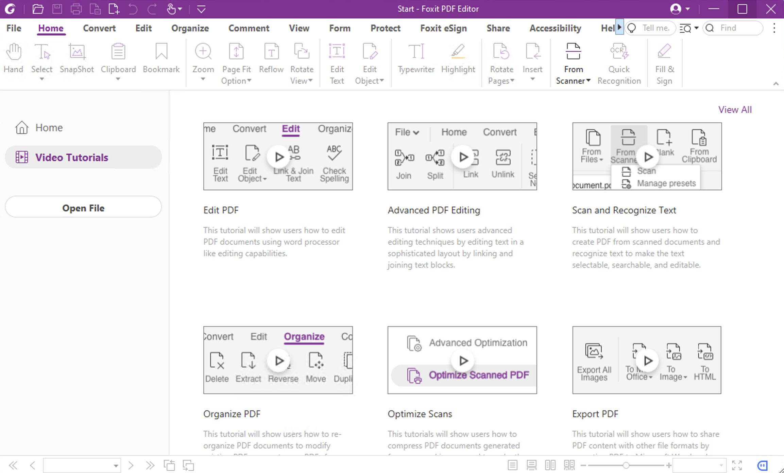Click the zoom out minus button
This screenshot has height=473, width=784.
pyautogui.click(x=583, y=465)
